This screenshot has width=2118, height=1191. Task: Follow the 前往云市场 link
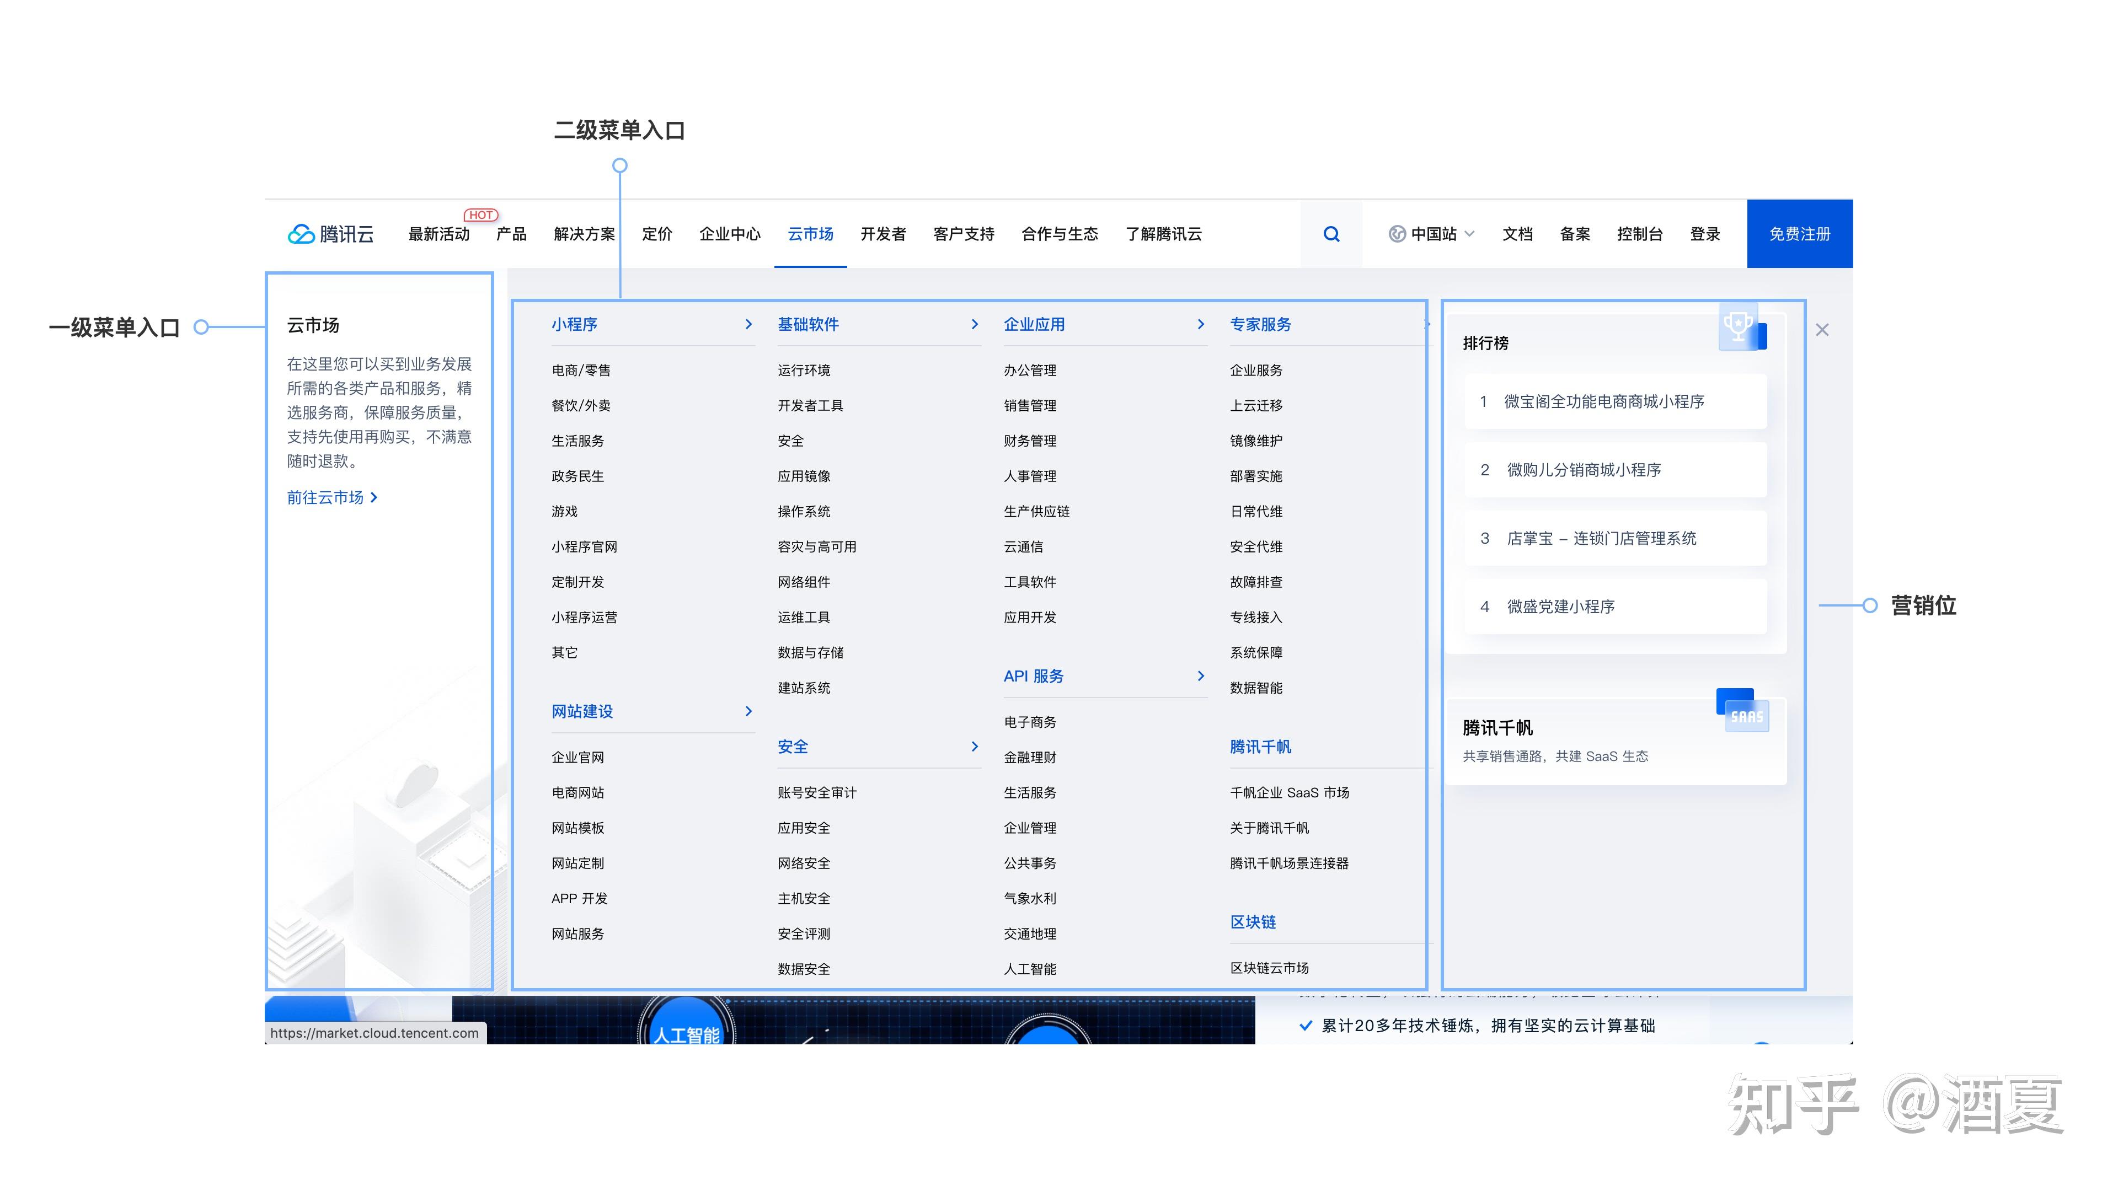coord(332,497)
